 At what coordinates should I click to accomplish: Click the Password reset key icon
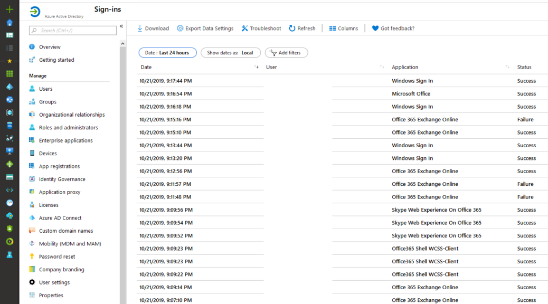[x=32, y=256]
